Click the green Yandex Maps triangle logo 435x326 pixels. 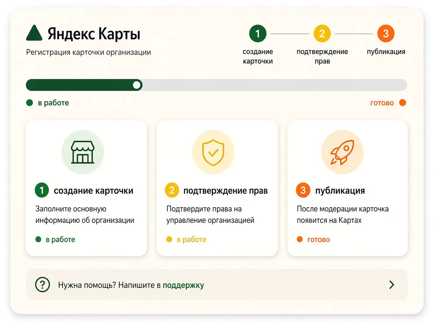tap(34, 33)
